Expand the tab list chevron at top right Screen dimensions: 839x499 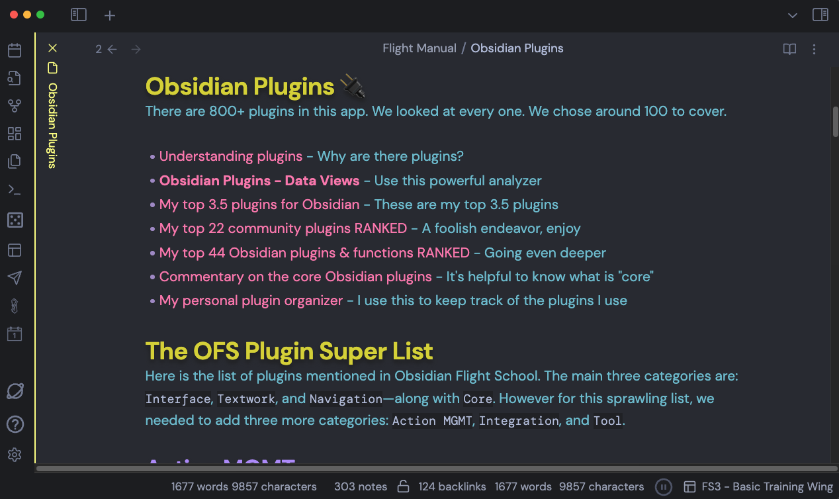coord(791,15)
